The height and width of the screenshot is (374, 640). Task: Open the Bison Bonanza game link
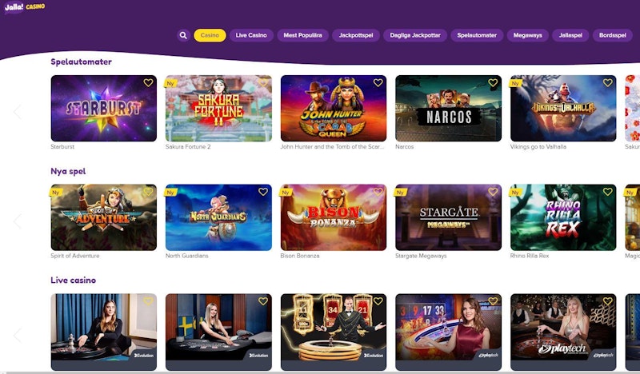pos(334,217)
